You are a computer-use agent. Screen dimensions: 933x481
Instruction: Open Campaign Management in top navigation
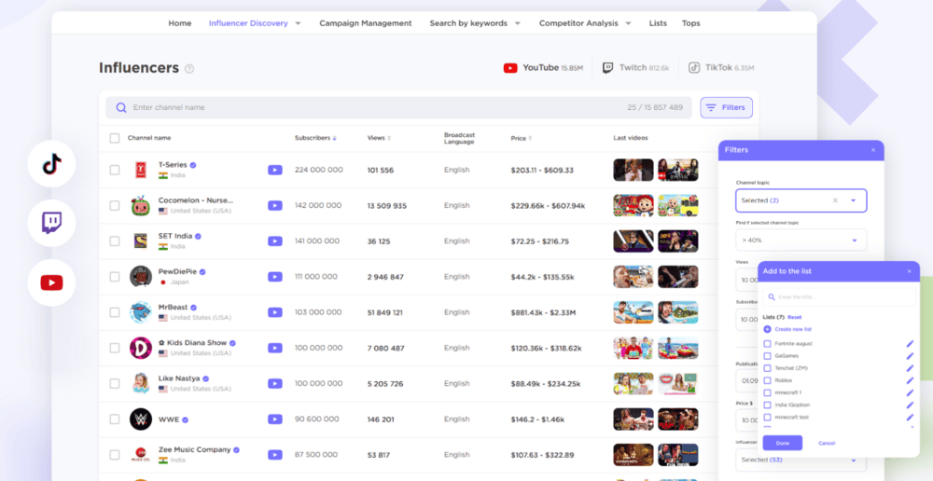(366, 23)
